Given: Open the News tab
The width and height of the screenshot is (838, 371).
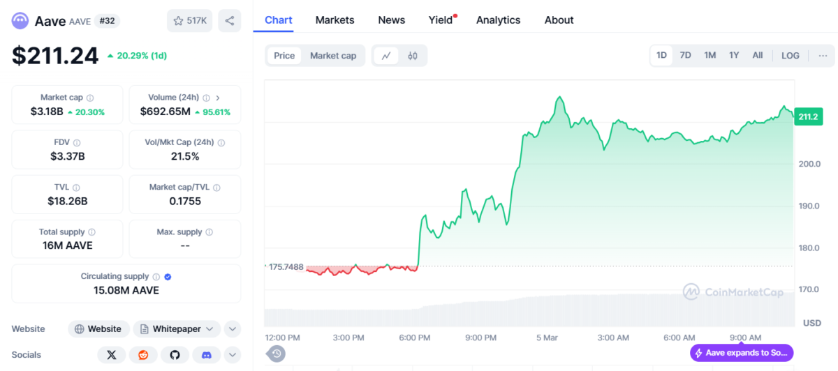Looking at the screenshot, I should tap(392, 20).
